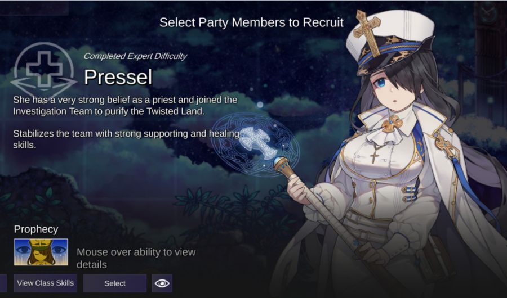Click the Pressel character name
The height and width of the screenshot is (298, 507).
pyautogui.click(x=118, y=77)
